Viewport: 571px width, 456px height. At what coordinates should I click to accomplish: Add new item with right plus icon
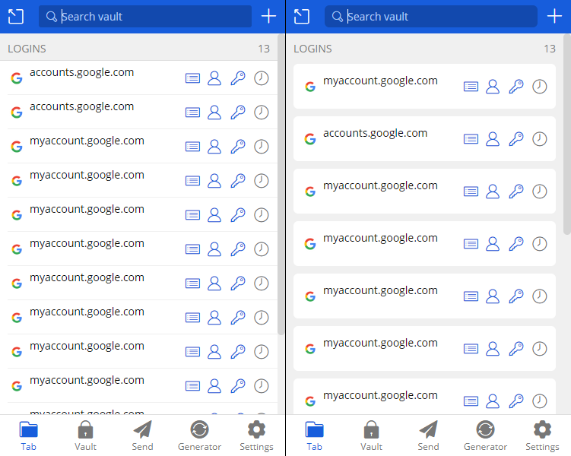(554, 17)
